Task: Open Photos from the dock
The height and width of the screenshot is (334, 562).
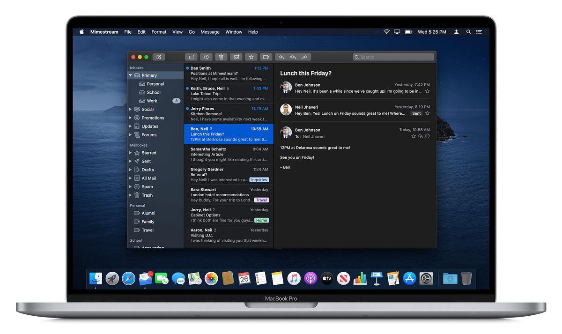Action: [x=211, y=279]
